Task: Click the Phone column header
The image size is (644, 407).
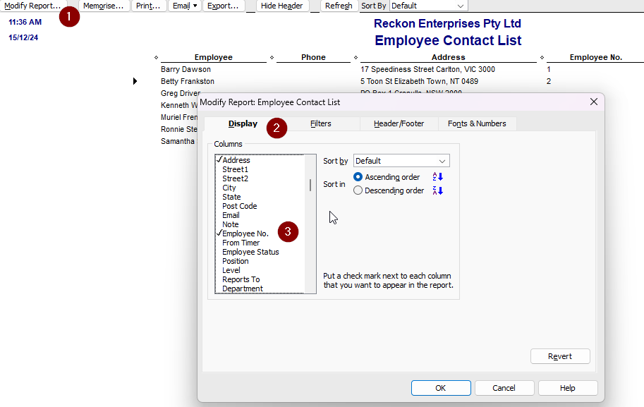Action: 313,58
